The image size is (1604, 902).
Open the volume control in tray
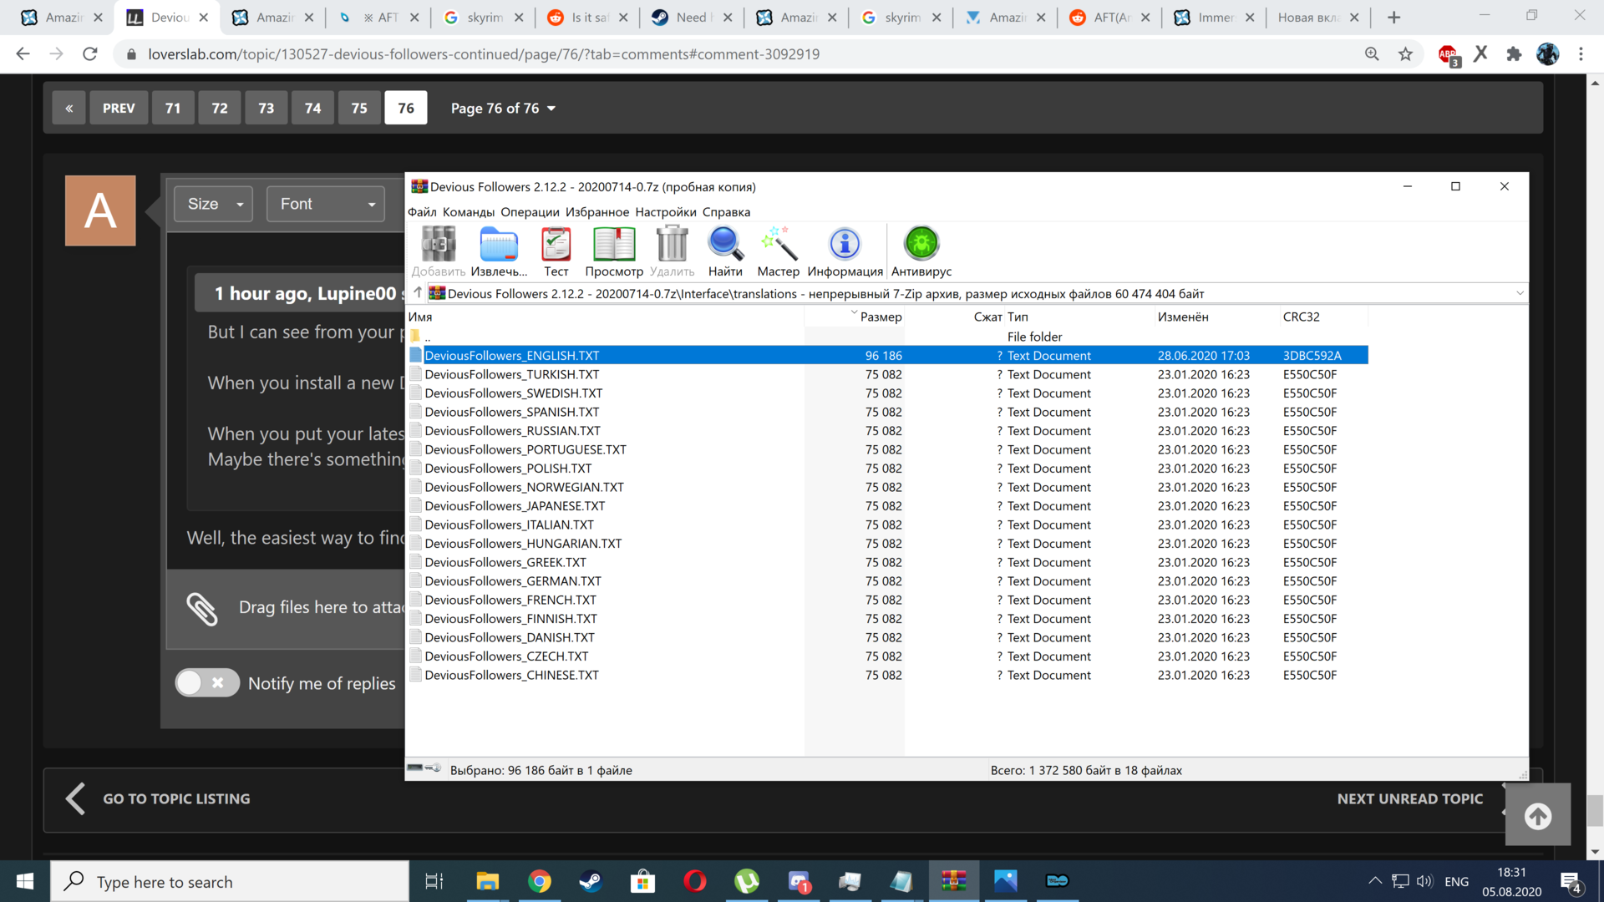(1425, 881)
